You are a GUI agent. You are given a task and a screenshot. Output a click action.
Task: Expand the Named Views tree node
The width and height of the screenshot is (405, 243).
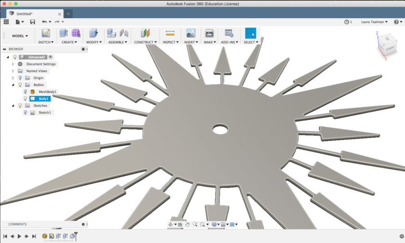[13, 71]
